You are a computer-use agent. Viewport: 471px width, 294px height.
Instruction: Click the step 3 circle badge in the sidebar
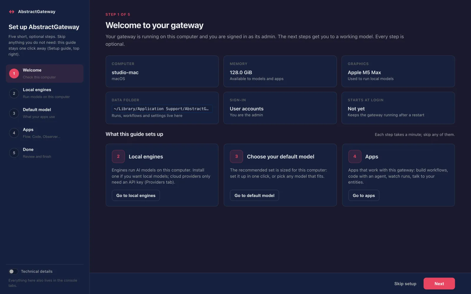(x=14, y=113)
